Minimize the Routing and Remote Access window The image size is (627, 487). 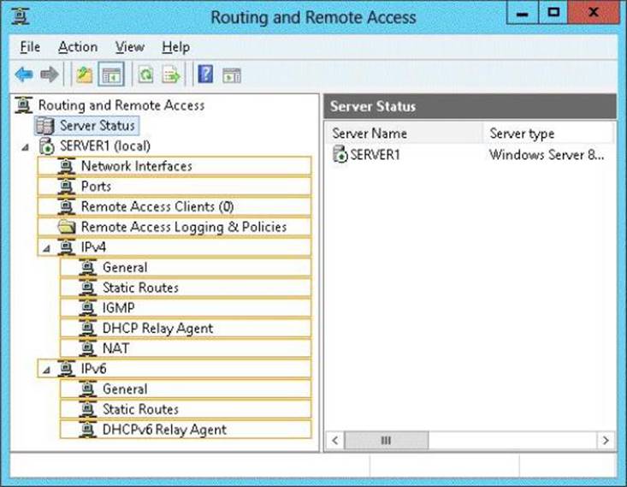tap(523, 13)
